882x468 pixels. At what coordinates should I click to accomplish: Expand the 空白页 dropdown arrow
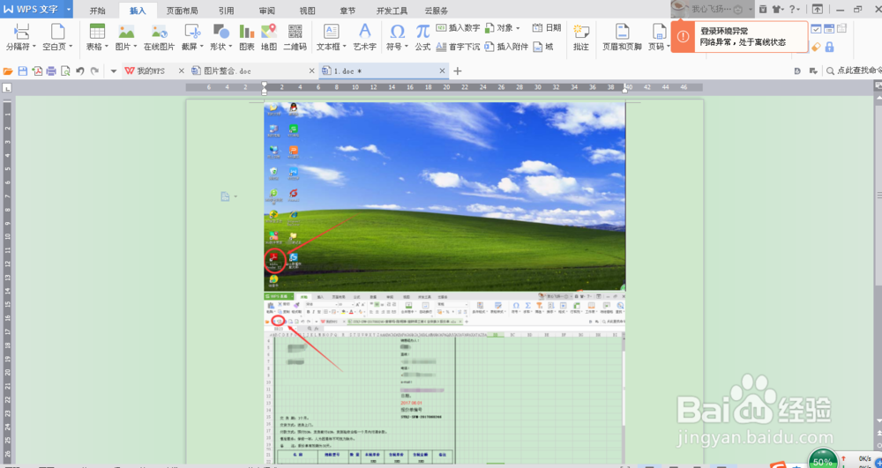[x=71, y=48]
